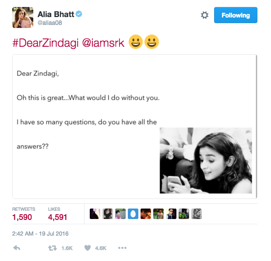
Task: Open the tweet timestamp 19 Jul 2016
Action: [40, 233]
